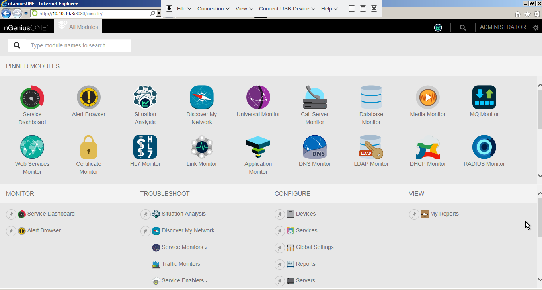Open Internet Explorer favorites star icon
Screen dimensions: 542x290
tap(527, 14)
